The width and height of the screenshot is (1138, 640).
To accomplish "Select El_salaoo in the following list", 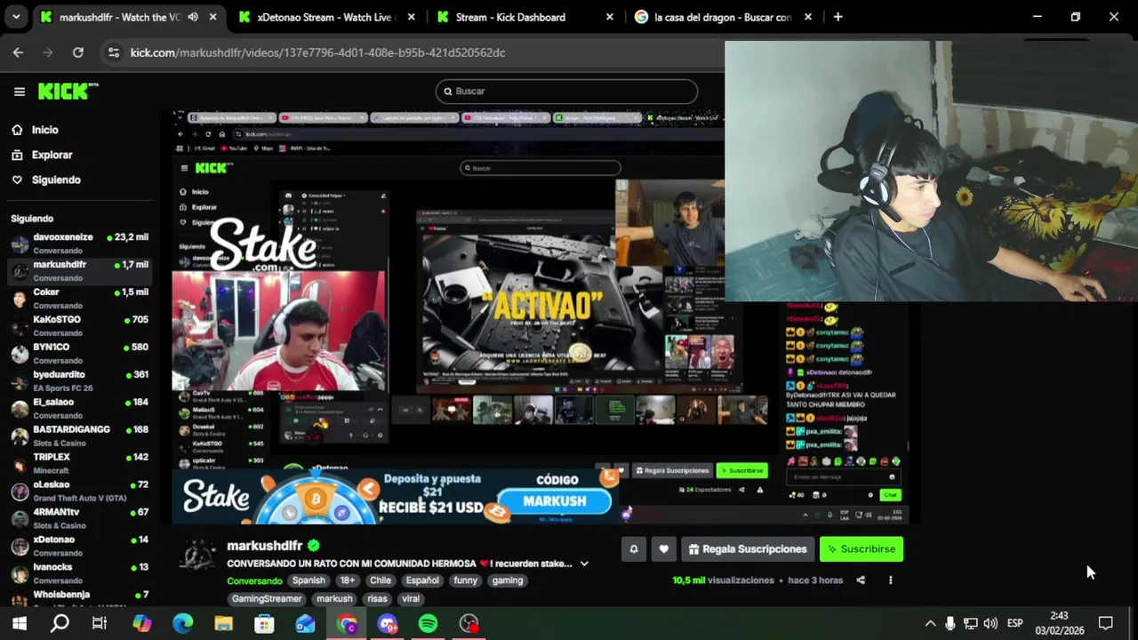I will [79, 409].
